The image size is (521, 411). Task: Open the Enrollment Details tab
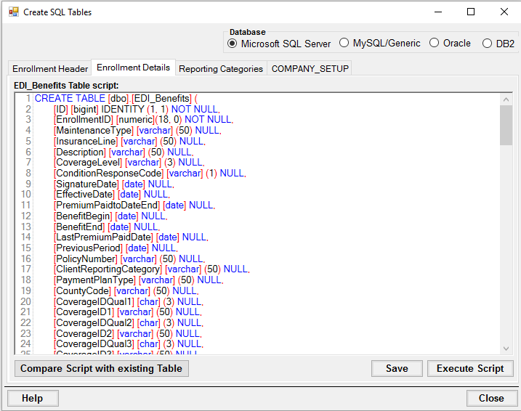[133, 68]
